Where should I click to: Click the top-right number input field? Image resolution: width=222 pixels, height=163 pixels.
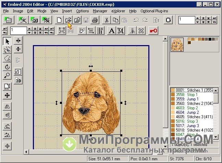pos(187,20)
